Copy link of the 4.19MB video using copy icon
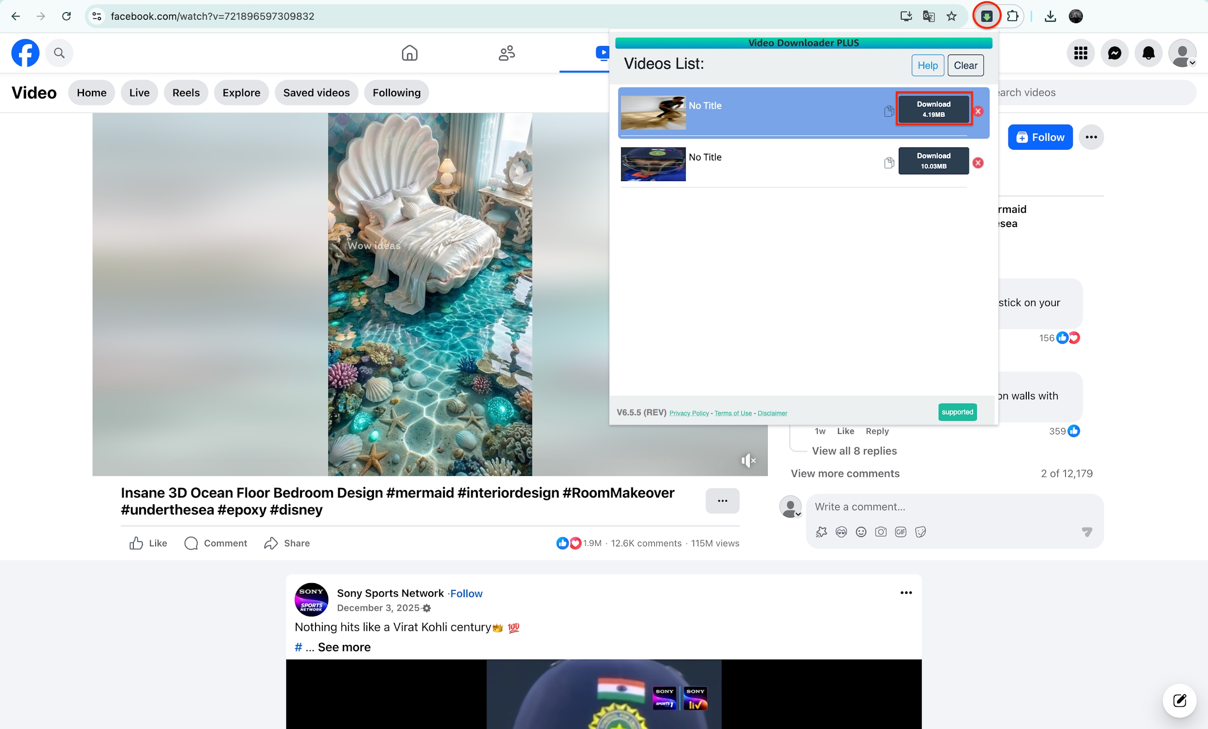Screen dimensions: 1208x729 (889, 111)
